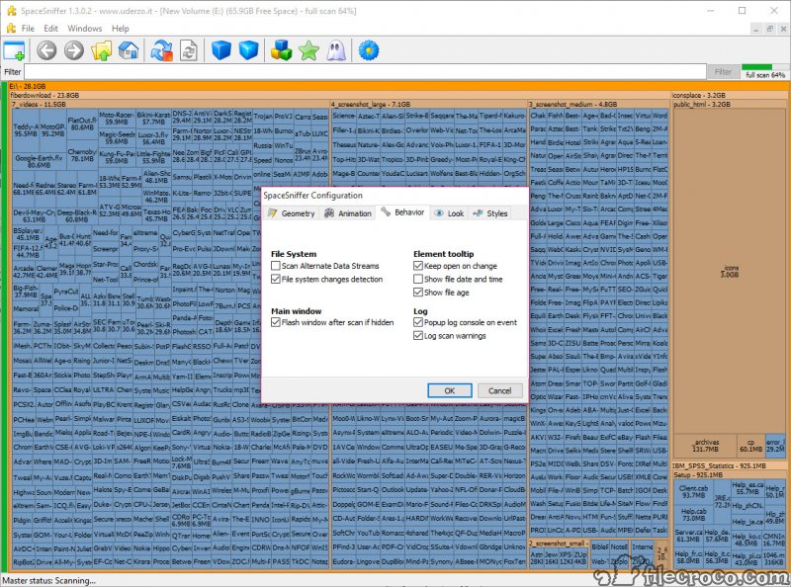Viewport: 791px width, 587px height.
Task: Click the SpaceSniffer icon beside File menu
Action: (11, 29)
